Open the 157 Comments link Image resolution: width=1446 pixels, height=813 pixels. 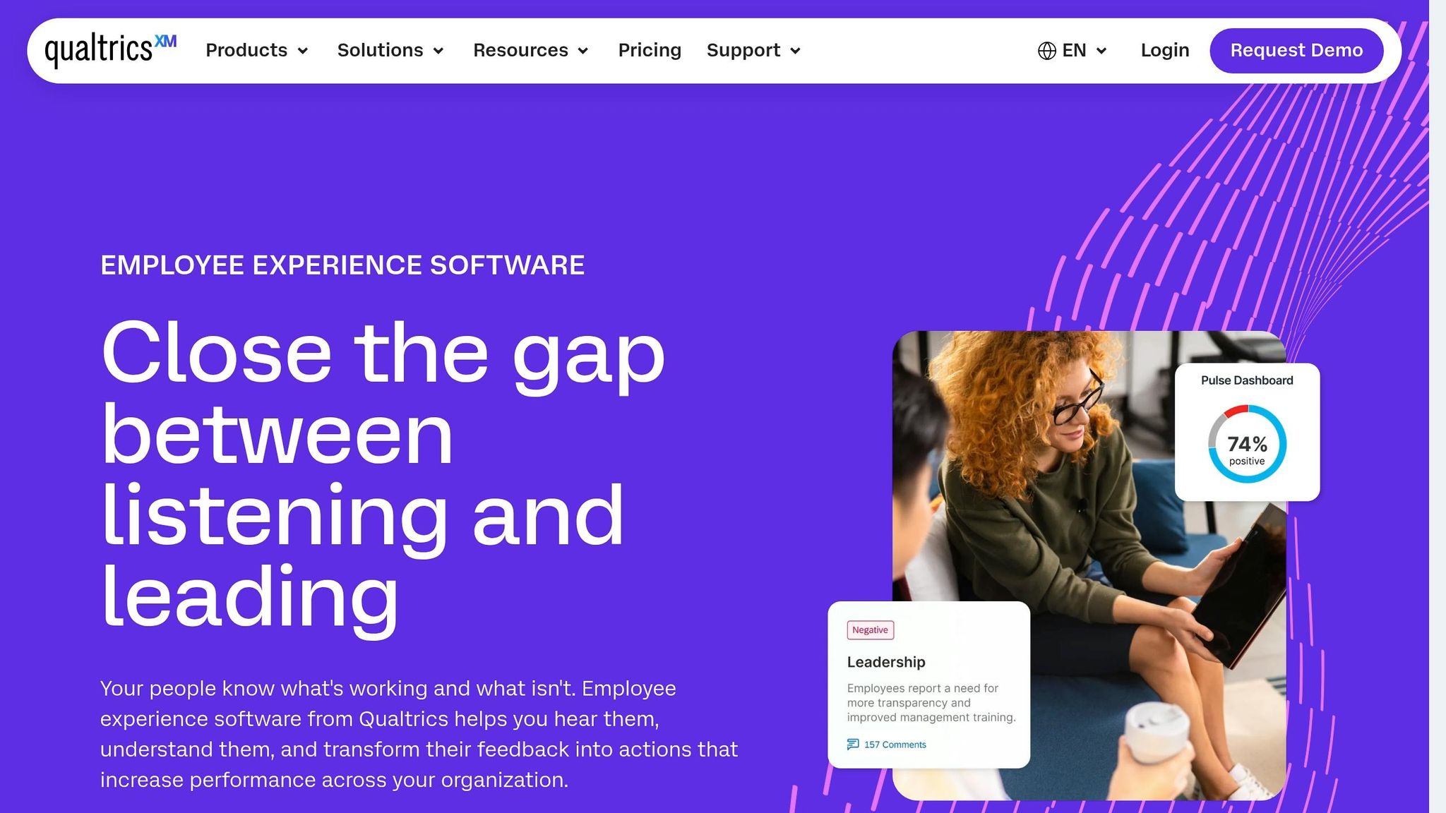pos(895,745)
